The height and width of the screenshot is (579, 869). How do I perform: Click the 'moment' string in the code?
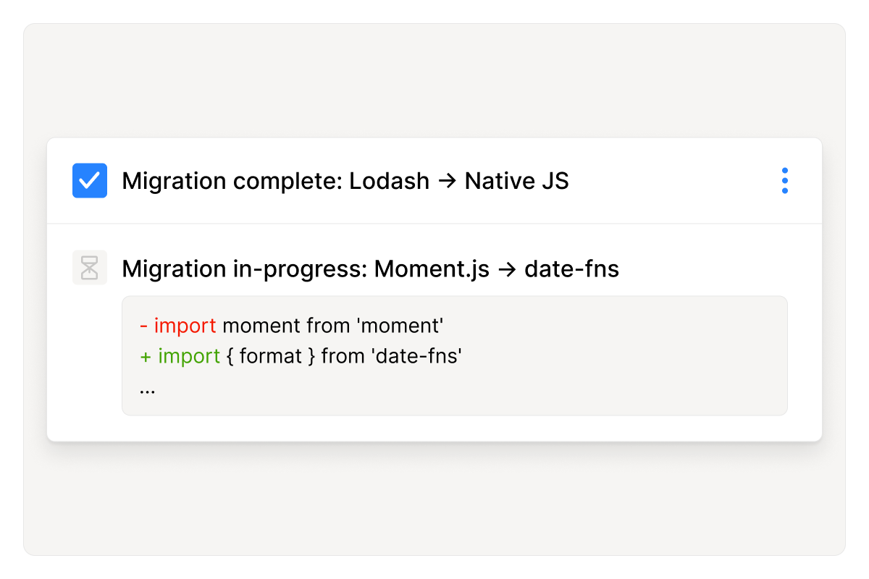(x=400, y=326)
